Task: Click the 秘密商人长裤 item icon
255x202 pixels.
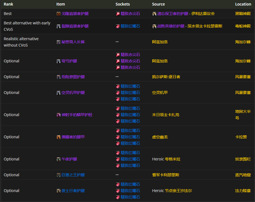Action: click(58, 42)
